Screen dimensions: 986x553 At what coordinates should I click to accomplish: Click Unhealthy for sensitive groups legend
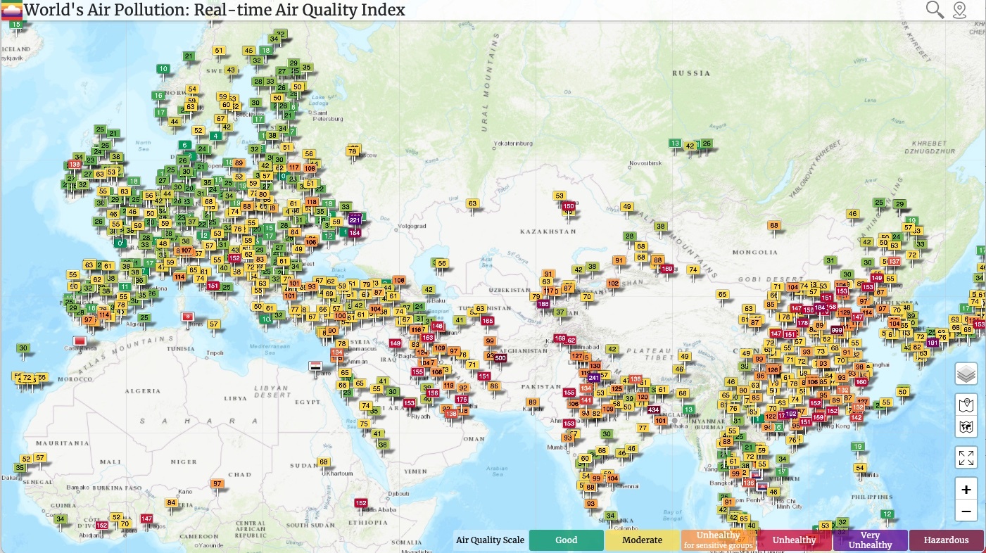coord(718,540)
